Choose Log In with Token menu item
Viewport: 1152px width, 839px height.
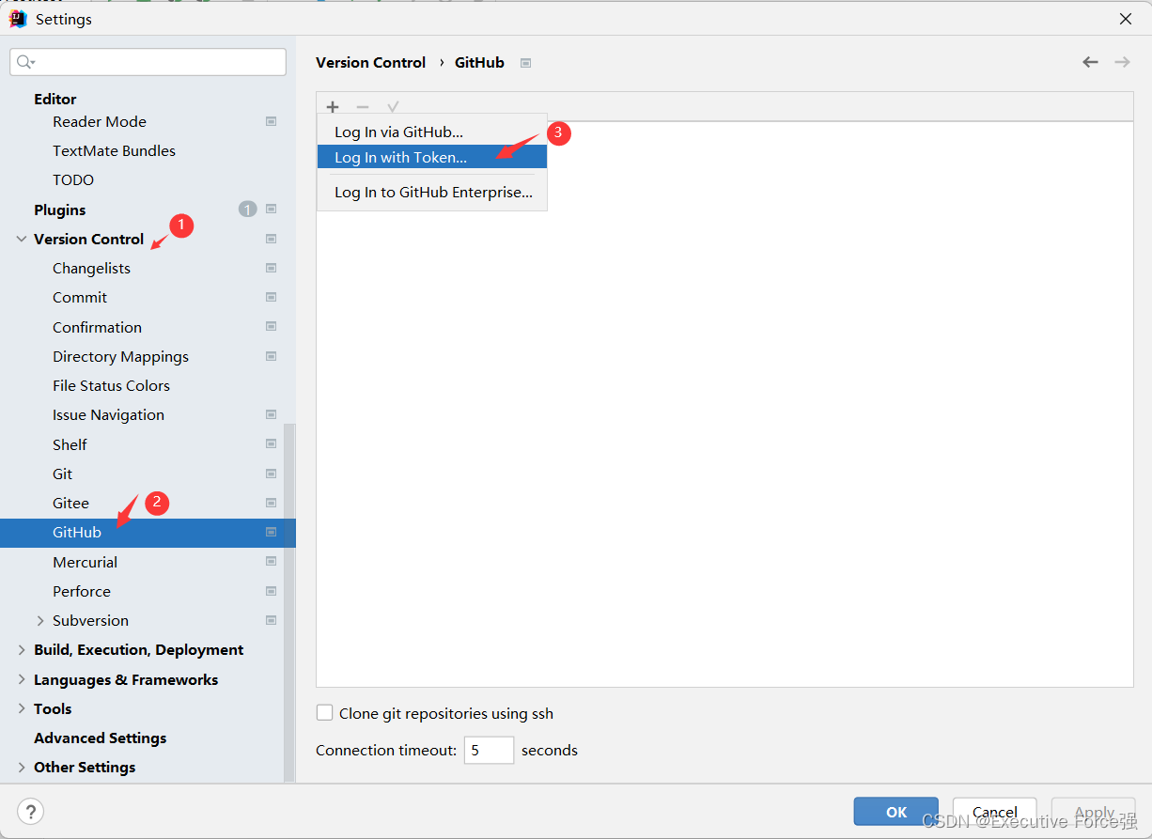(x=432, y=157)
